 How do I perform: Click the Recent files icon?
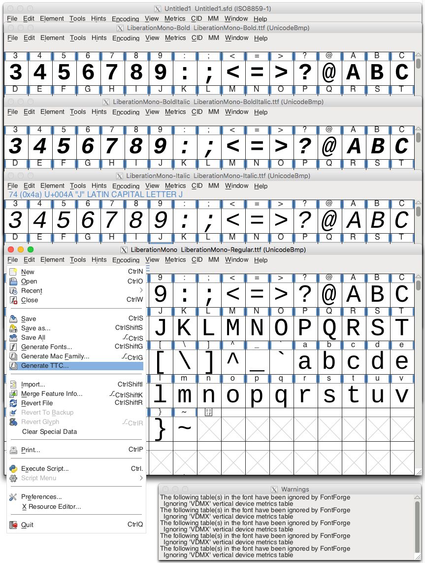(x=13, y=290)
